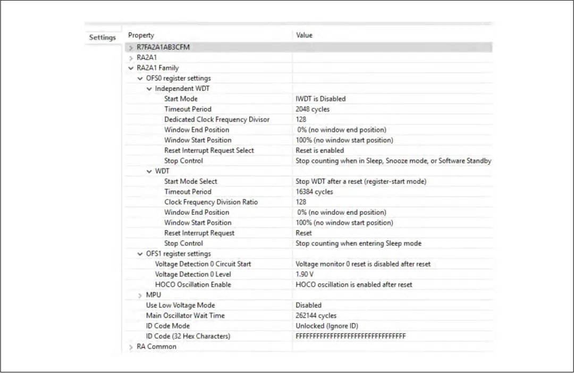
Task: Click the Property column header
Action: [x=141, y=35]
